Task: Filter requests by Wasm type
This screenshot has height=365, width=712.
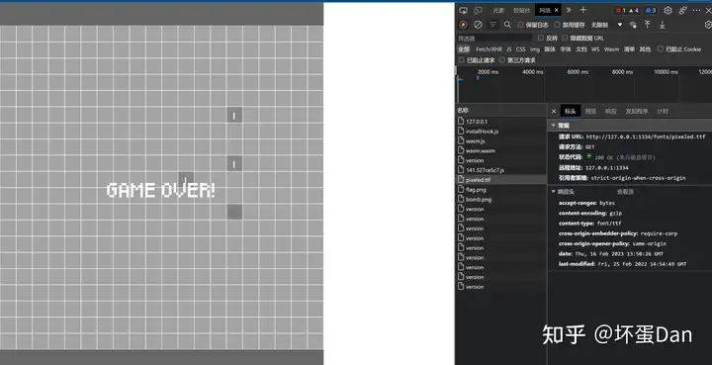Action: pos(611,49)
